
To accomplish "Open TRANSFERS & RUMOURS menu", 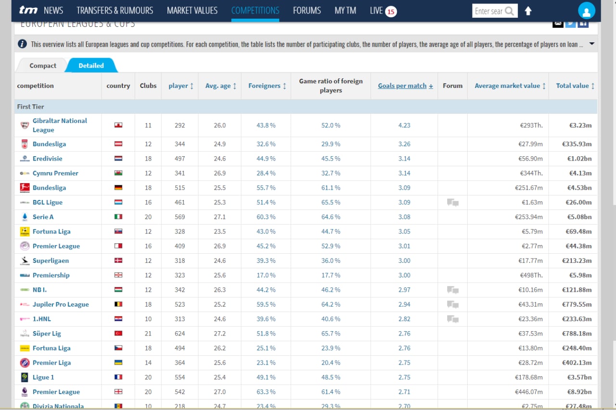I will pyautogui.click(x=115, y=10).
